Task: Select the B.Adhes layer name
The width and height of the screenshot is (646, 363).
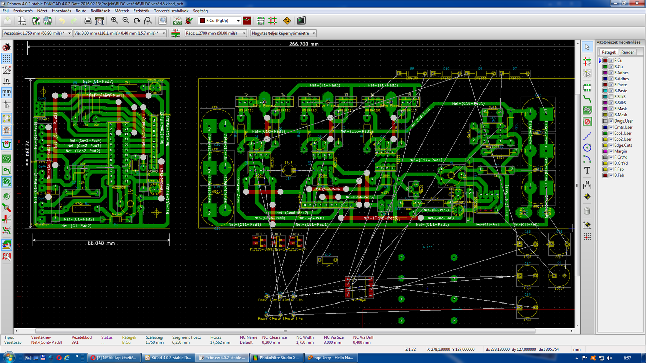Action: tap(621, 79)
